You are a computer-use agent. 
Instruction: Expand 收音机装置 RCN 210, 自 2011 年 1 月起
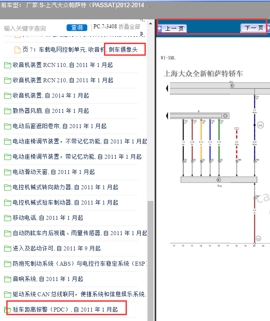[63, 80]
